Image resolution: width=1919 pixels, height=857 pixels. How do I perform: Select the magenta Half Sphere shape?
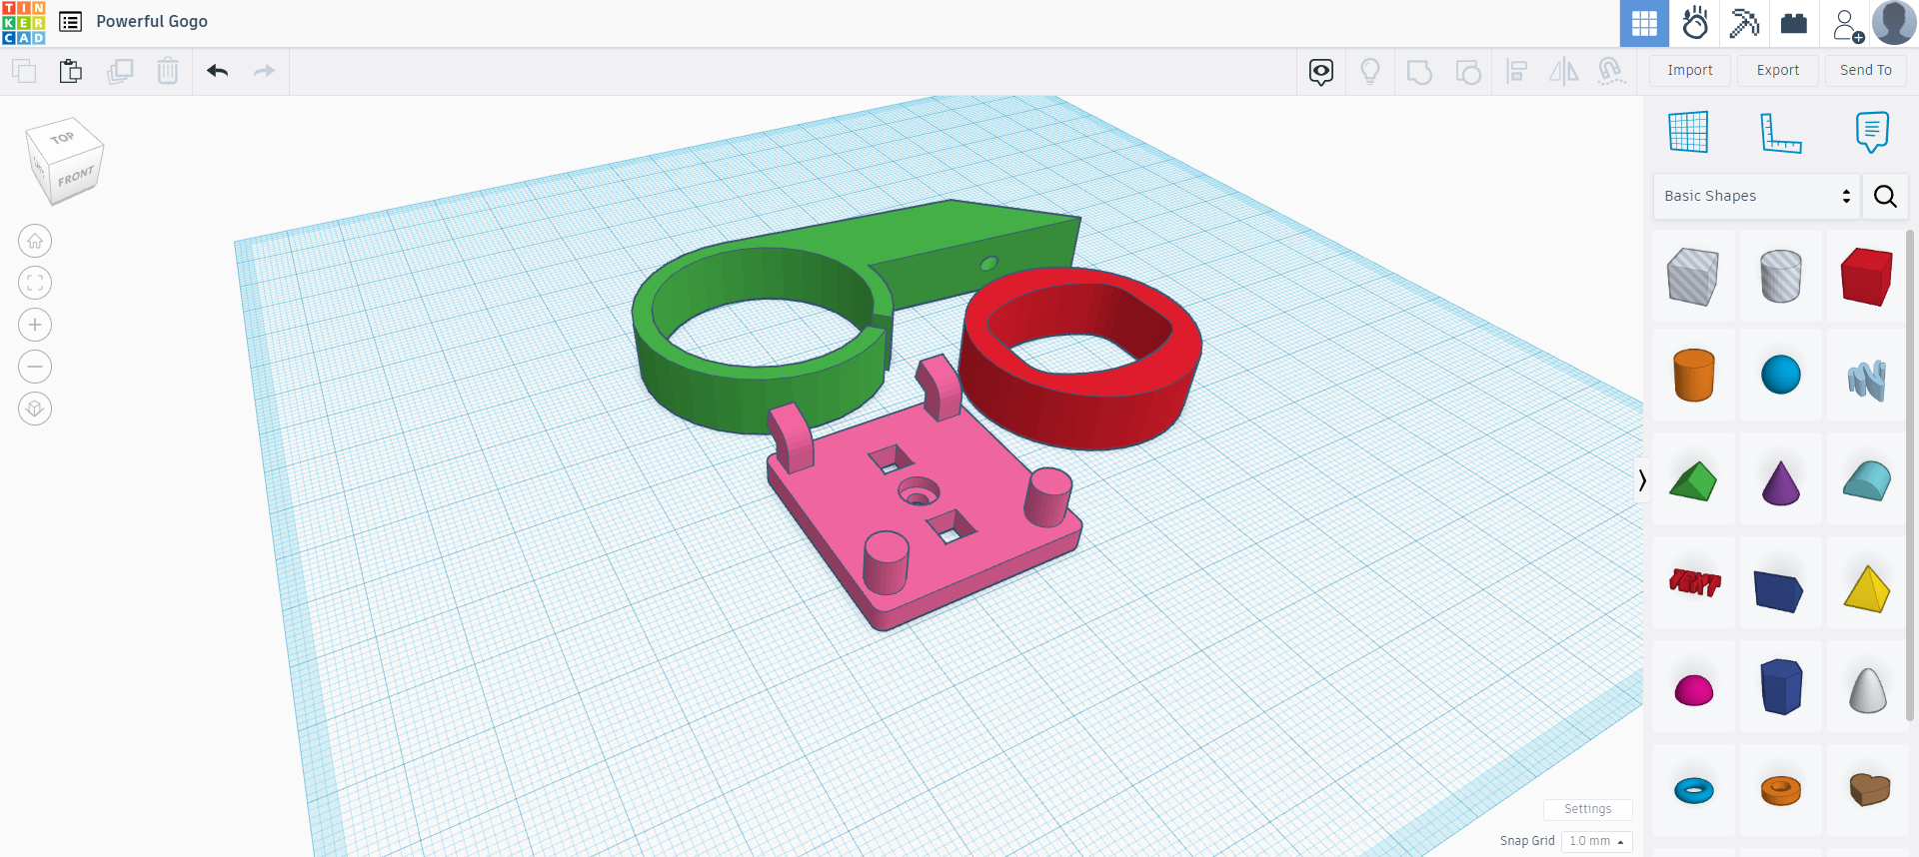1693,689
